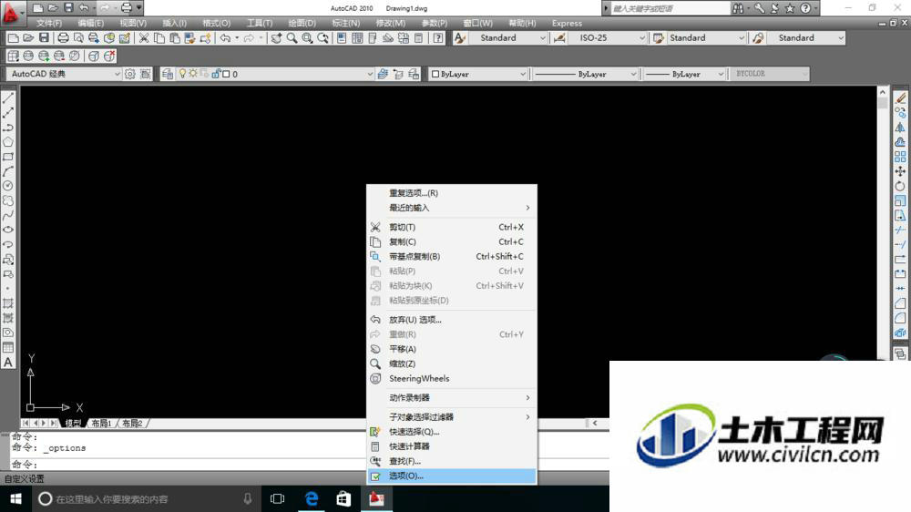Select the Polygon tool in draw toolbar
The image size is (911, 512).
pos(8,142)
